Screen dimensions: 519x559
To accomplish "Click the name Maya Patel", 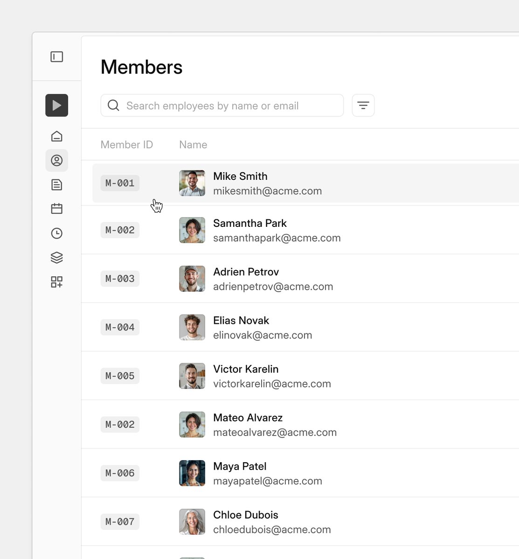I will click(240, 466).
